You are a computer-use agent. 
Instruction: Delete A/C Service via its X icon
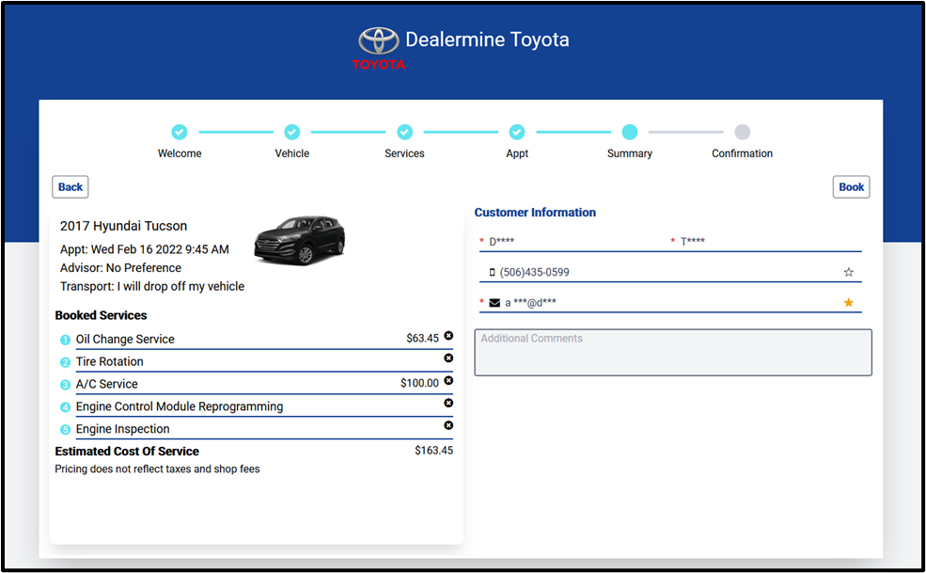click(448, 381)
